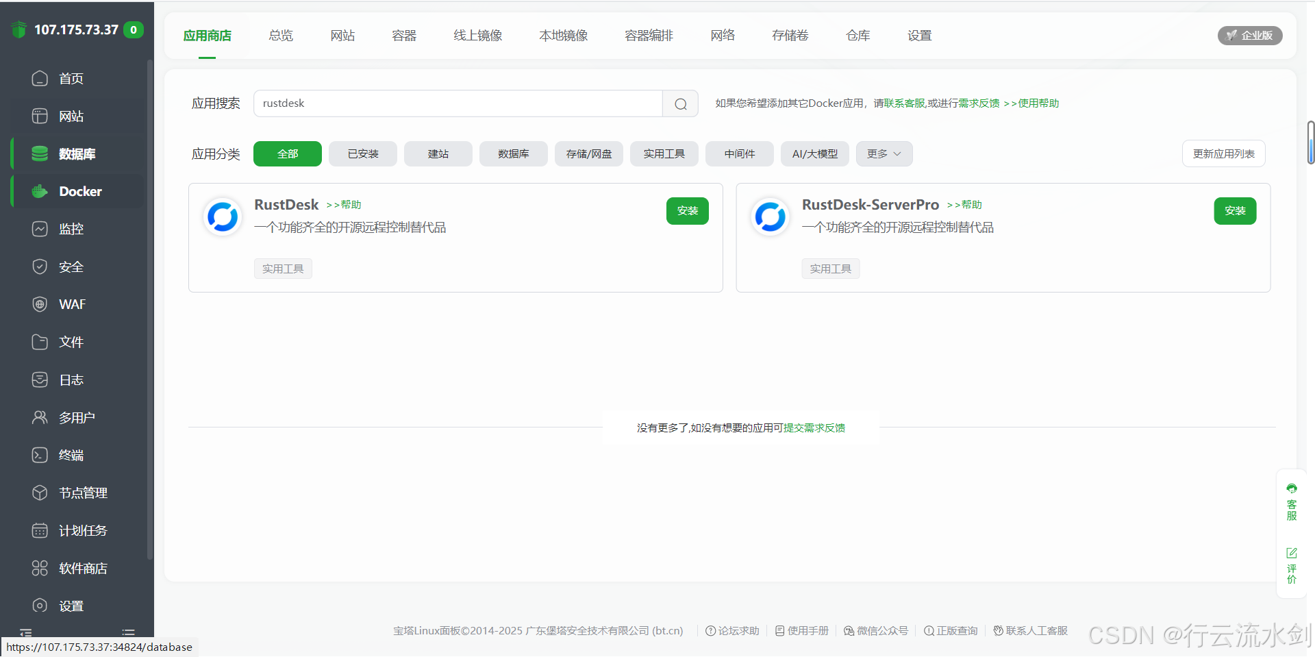Viewport: 1315px width, 657px height.
Task: Collapse the sidebar menu at bottom left
Action: tap(26, 632)
